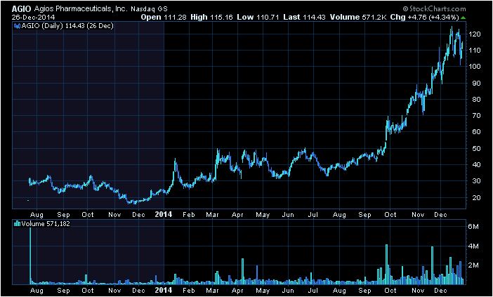Click the High 115.16 value
493x297 pixels.
pyautogui.click(x=211, y=18)
